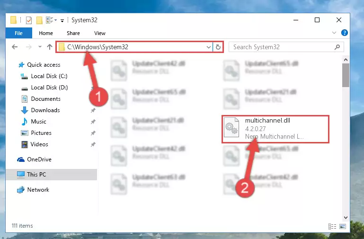
Task: Click the OneDrive cloud icon
Action: click(x=21, y=159)
